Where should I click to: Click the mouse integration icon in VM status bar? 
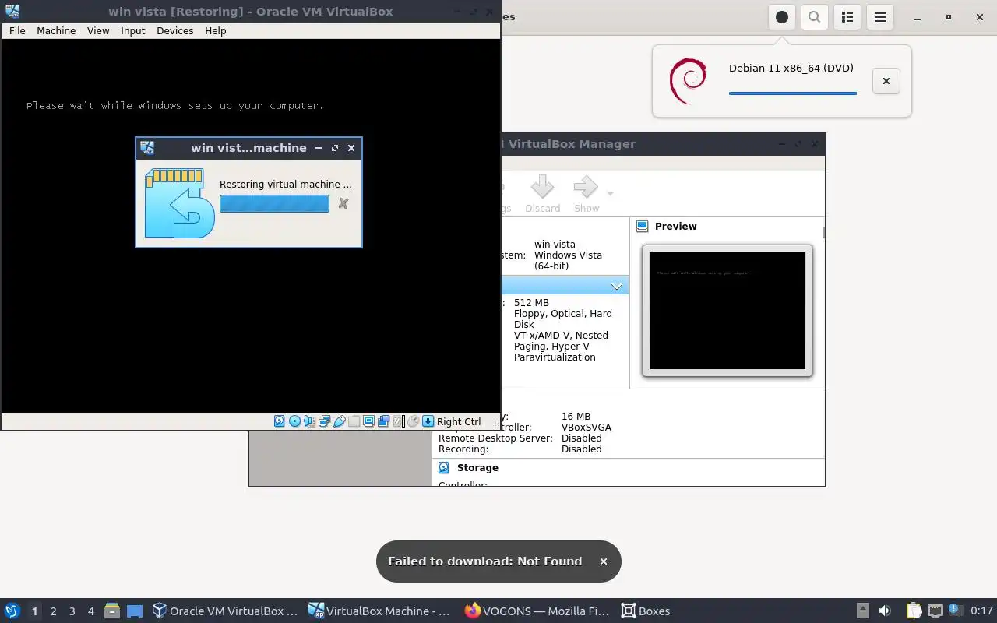click(x=414, y=421)
